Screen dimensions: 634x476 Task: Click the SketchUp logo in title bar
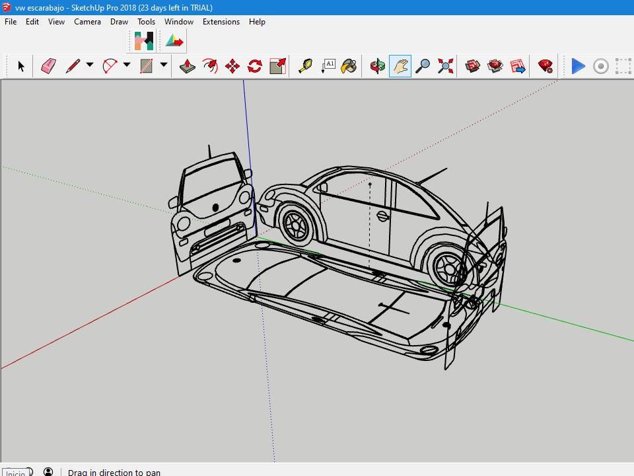click(x=7, y=7)
